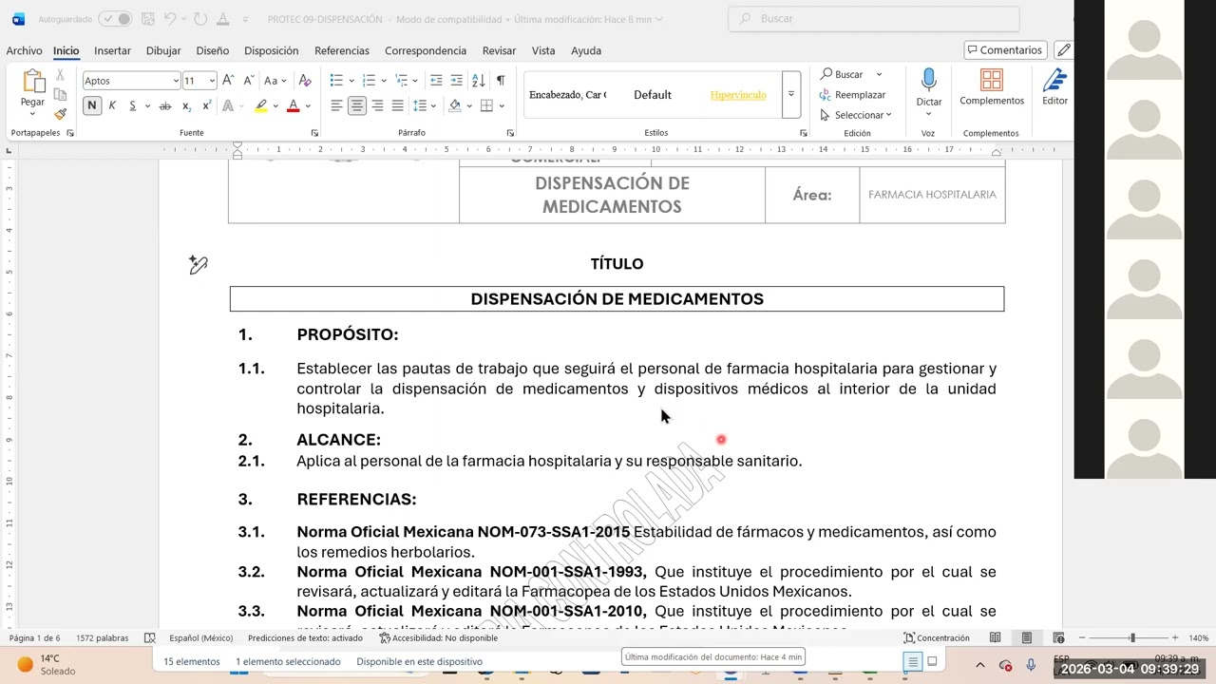Click in the Buscar search box

pos(874,19)
